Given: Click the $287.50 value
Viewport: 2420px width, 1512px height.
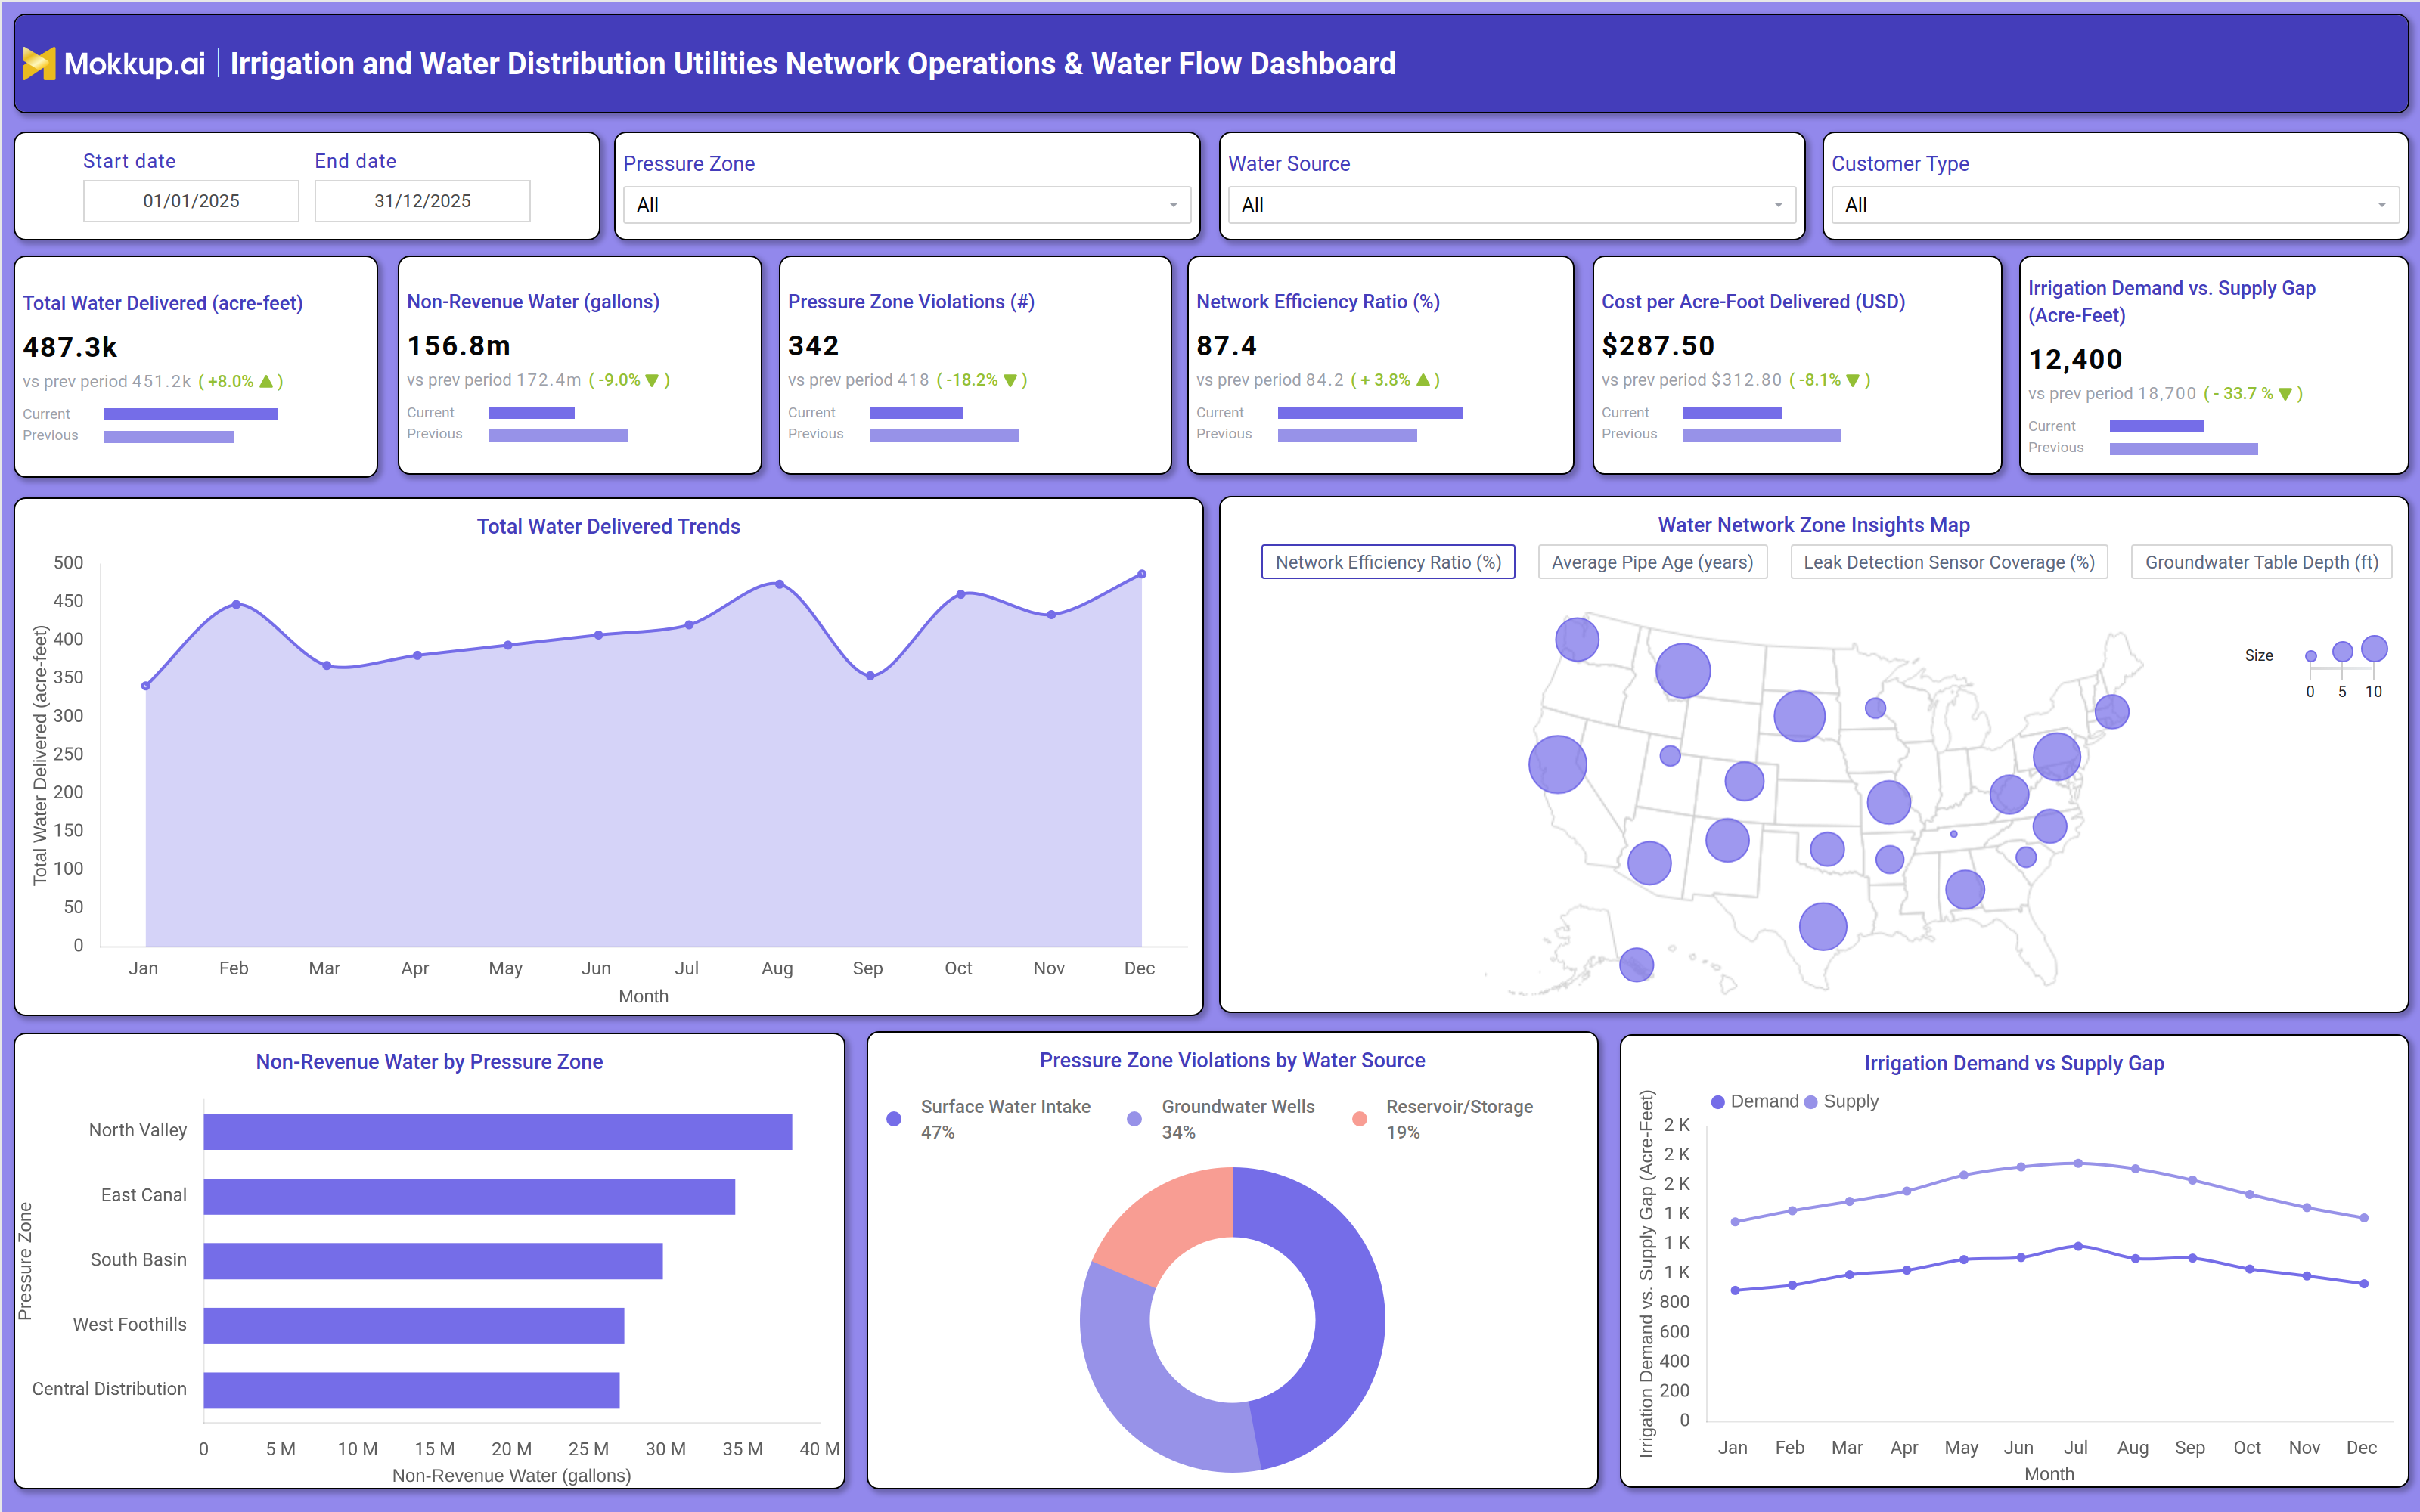Looking at the screenshot, I should coord(1658,346).
